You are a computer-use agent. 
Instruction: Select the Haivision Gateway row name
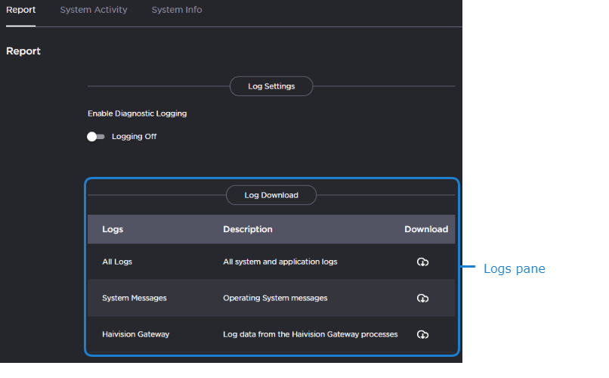(x=136, y=334)
